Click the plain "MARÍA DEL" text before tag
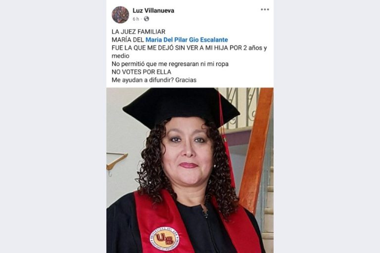The width and height of the screenshot is (380, 253). (128, 40)
